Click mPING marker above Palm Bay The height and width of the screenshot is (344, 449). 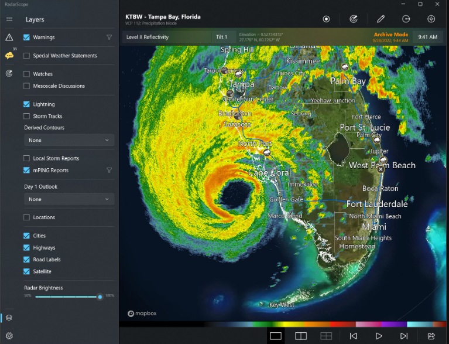(x=345, y=67)
